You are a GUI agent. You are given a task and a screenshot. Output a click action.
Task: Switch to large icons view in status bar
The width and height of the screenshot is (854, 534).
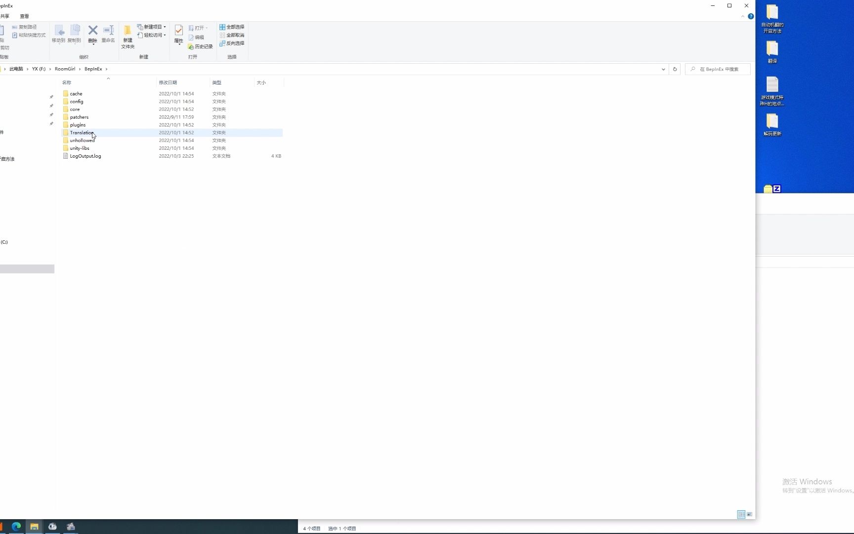coord(749,514)
